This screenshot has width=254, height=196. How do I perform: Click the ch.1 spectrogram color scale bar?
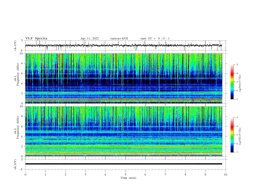(x=232, y=82)
